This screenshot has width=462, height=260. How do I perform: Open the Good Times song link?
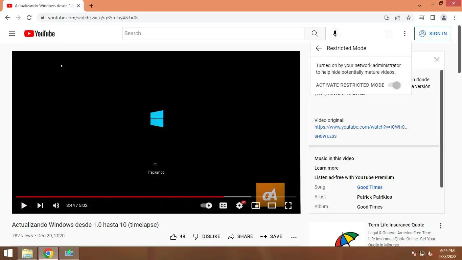tap(370, 187)
